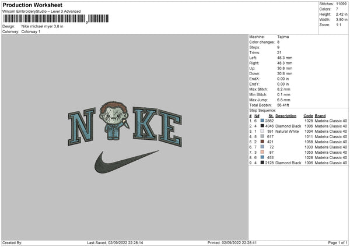Select the Max Jump value '6.8 mm'

click(283, 100)
